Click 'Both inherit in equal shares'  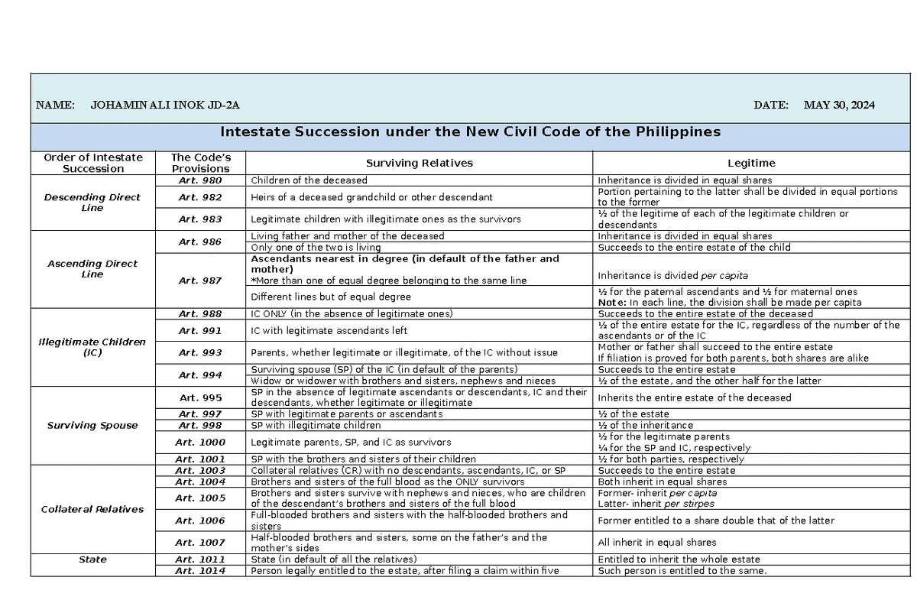(663, 482)
